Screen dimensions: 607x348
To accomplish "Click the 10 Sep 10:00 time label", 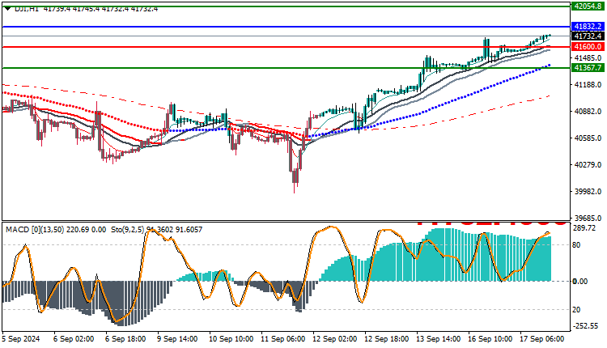I will 231,339.
